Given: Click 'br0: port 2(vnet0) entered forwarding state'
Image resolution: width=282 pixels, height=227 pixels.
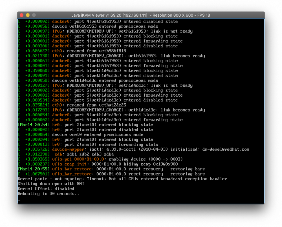Looking at the screenshot, I should [x=105, y=144].
